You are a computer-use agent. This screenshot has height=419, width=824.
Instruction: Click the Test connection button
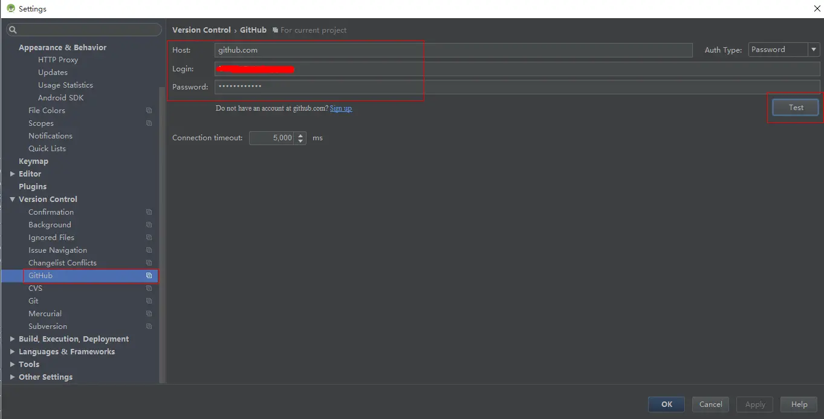tap(796, 108)
